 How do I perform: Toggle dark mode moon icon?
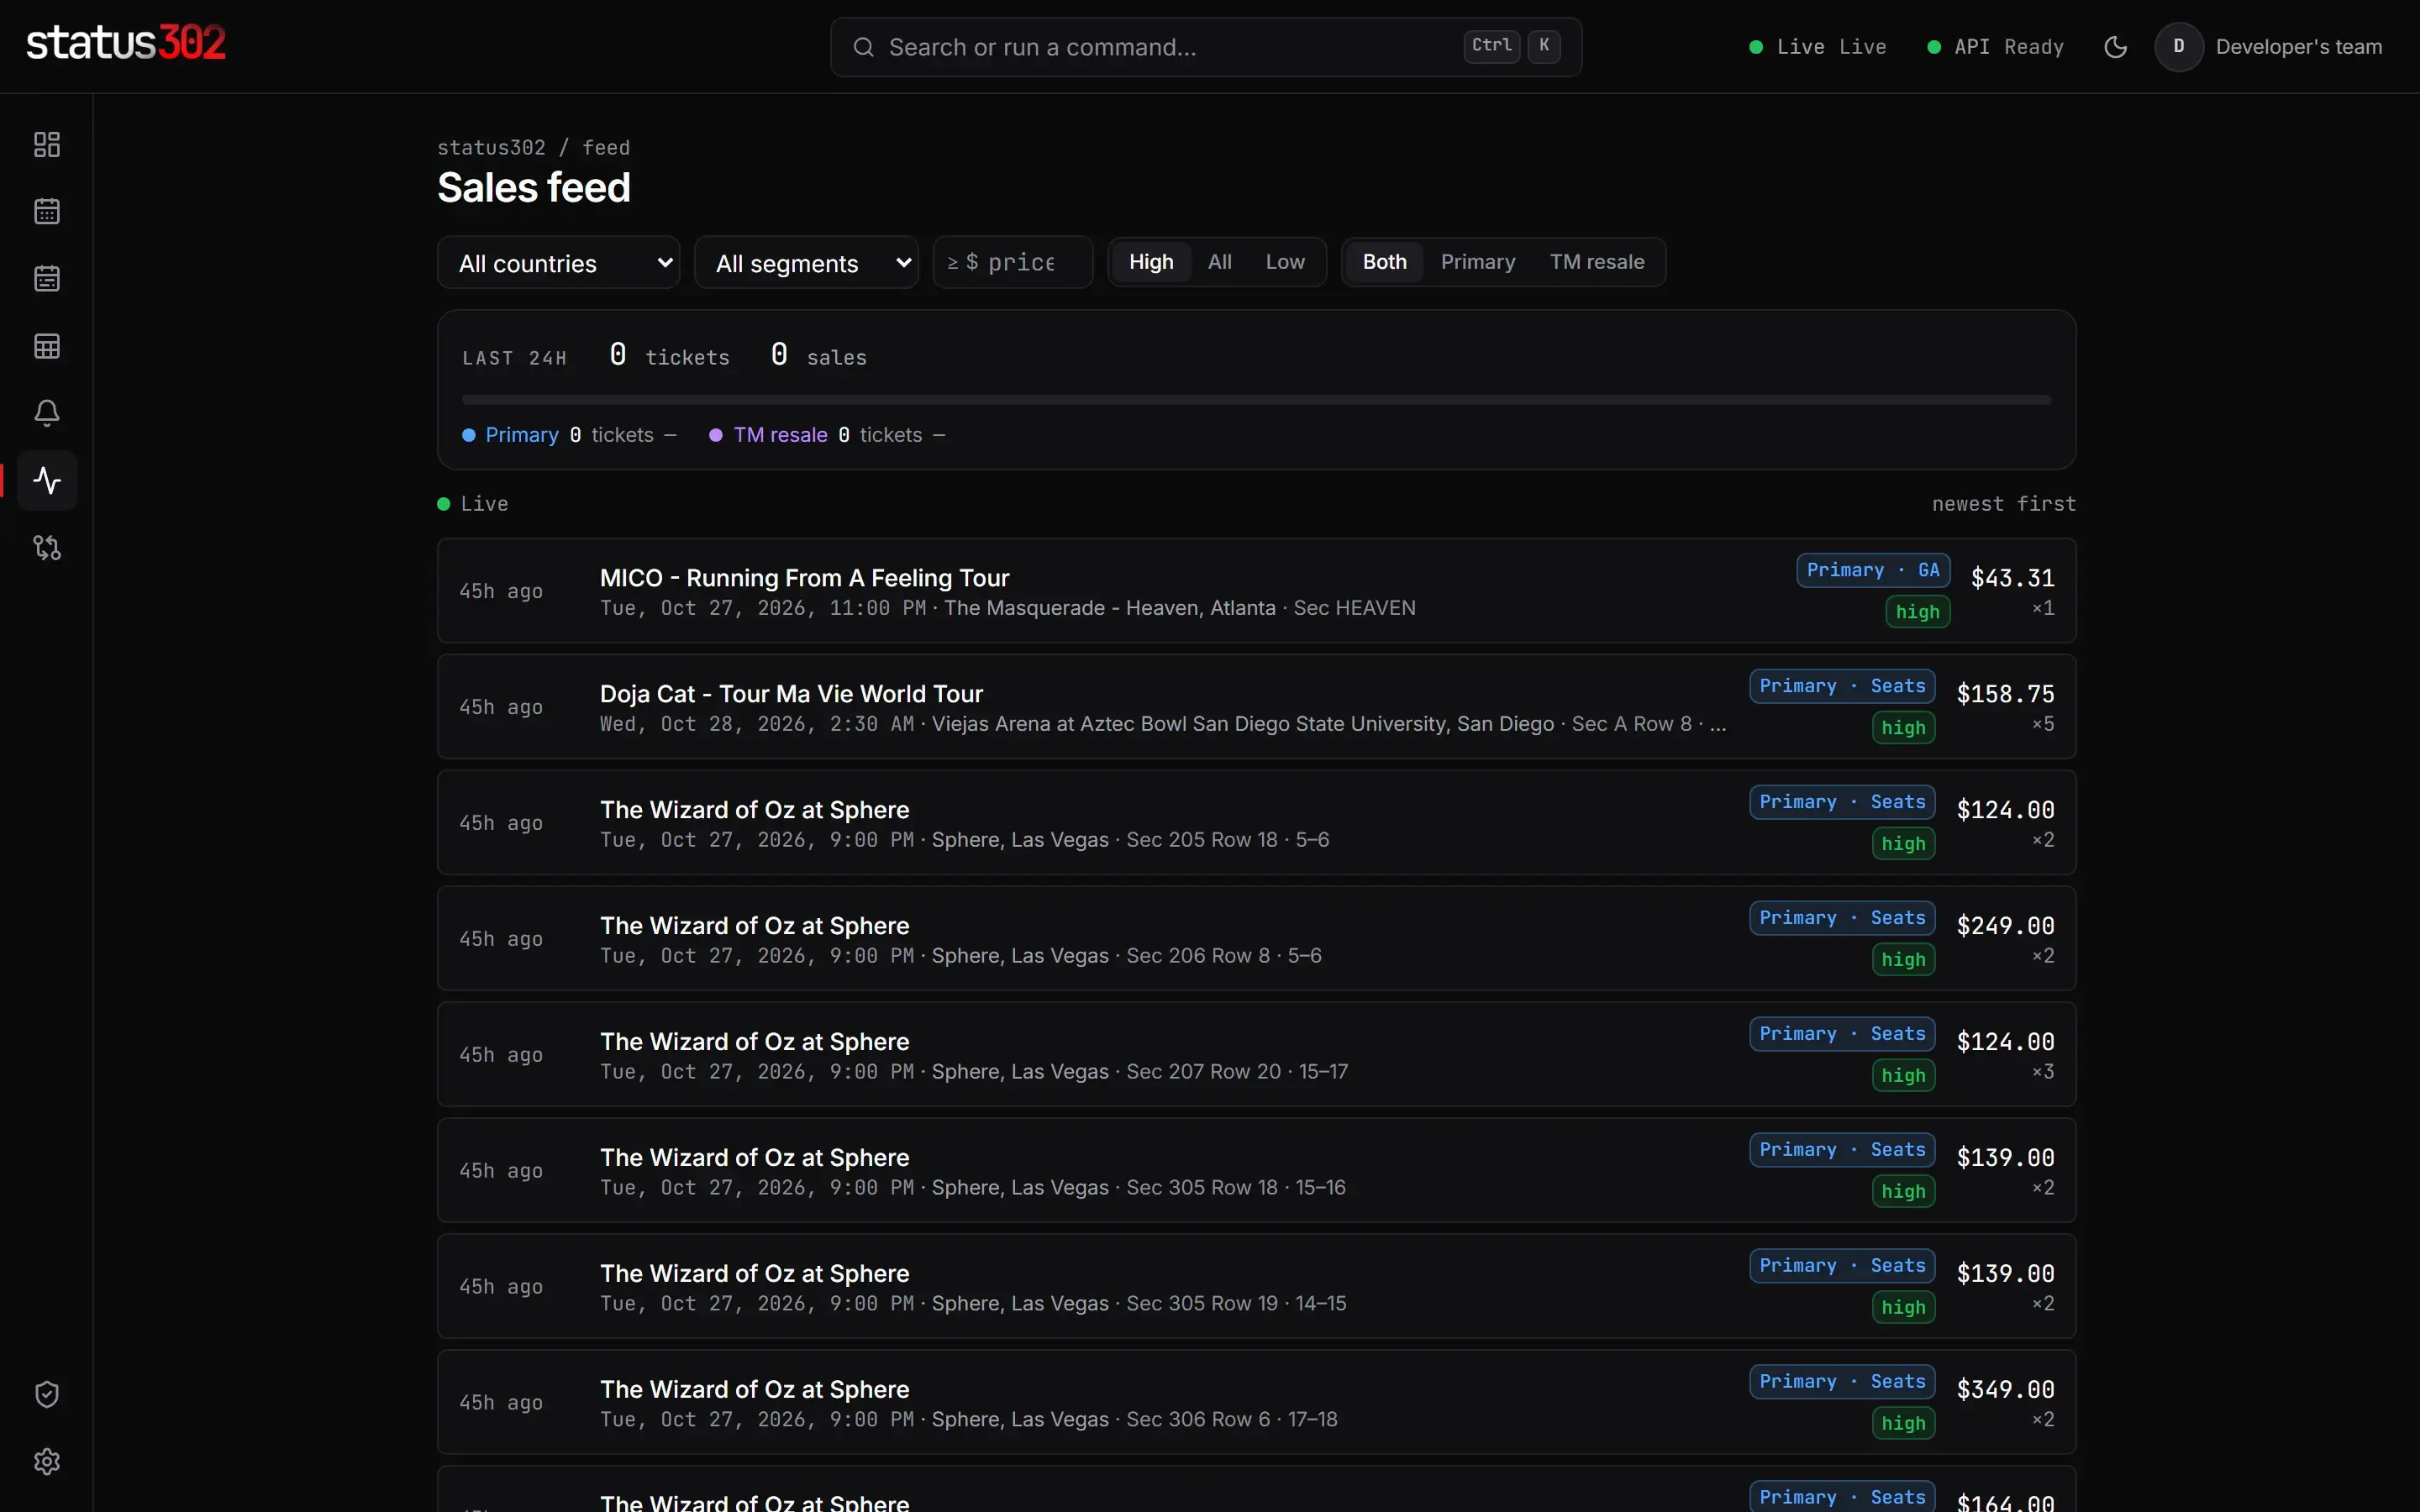2115,47
